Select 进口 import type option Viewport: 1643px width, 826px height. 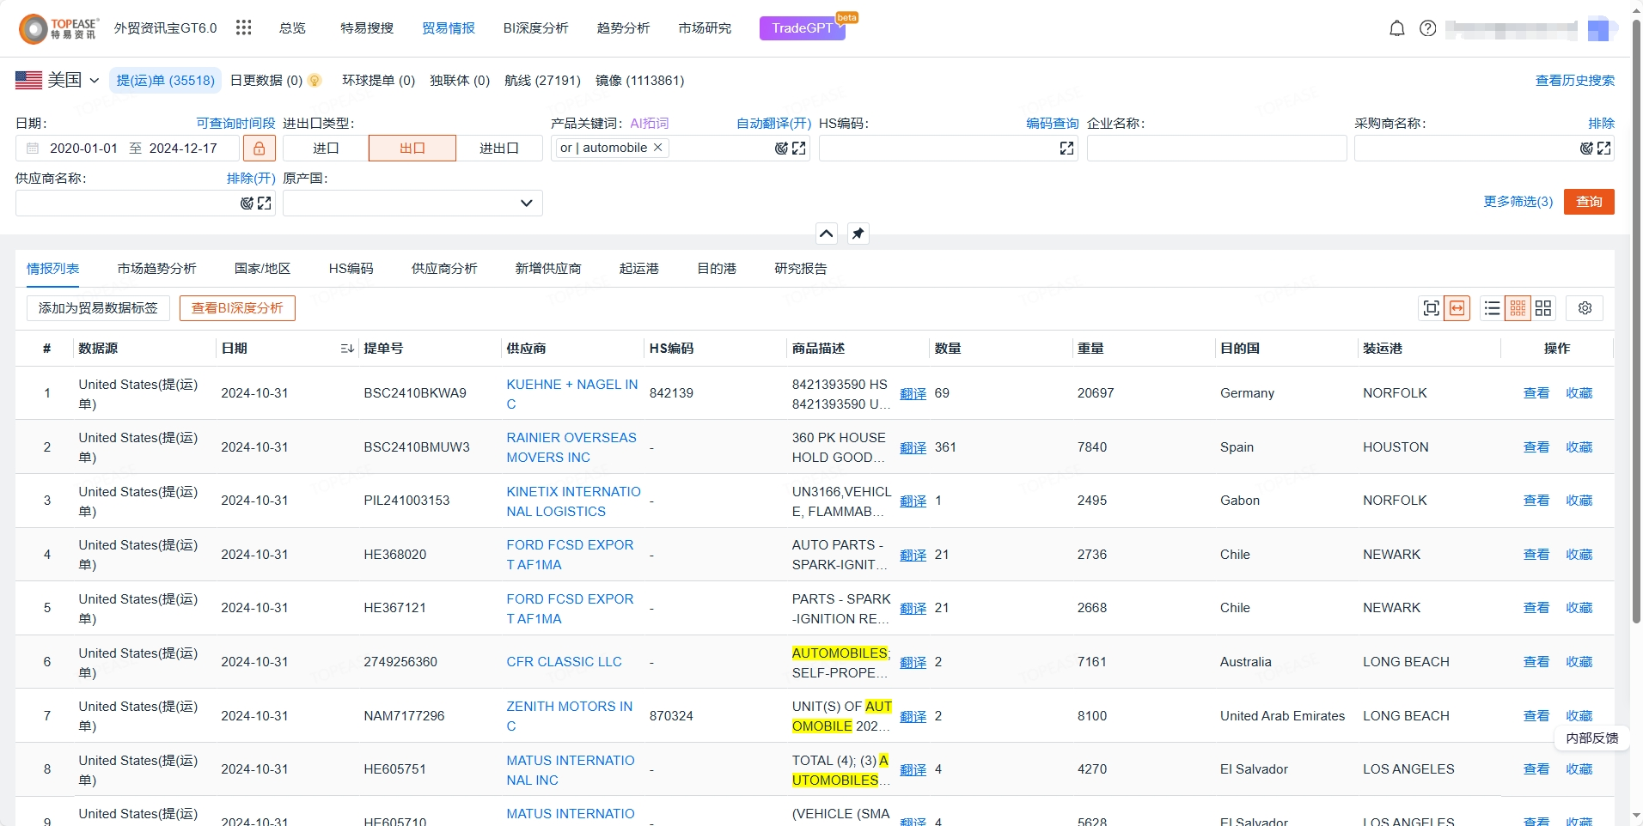pyautogui.click(x=326, y=149)
